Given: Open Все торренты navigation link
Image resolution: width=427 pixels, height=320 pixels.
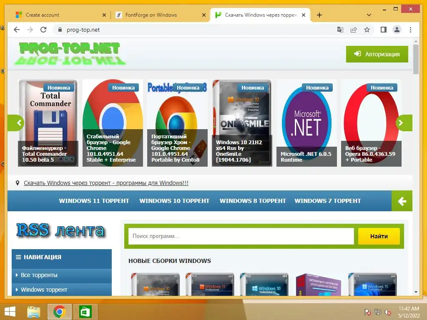Looking at the screenshot, I should (x=62, y=275).
